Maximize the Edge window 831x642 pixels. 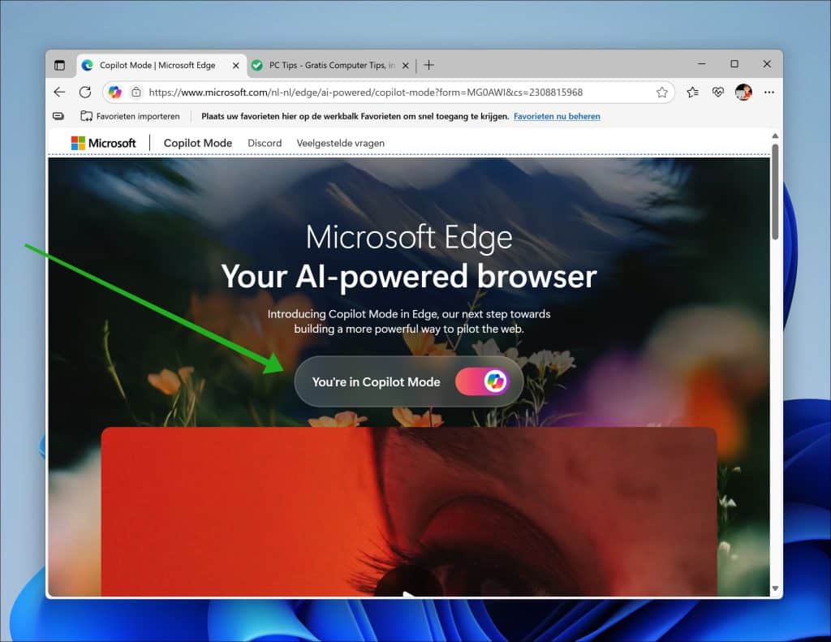[734, 64]
